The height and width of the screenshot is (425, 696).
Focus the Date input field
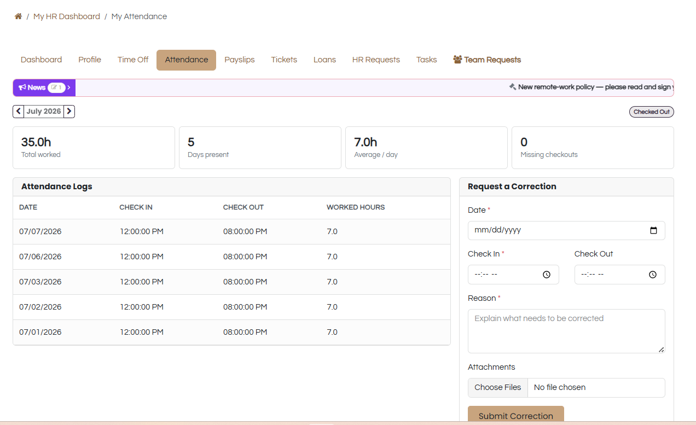click(566, 230)
